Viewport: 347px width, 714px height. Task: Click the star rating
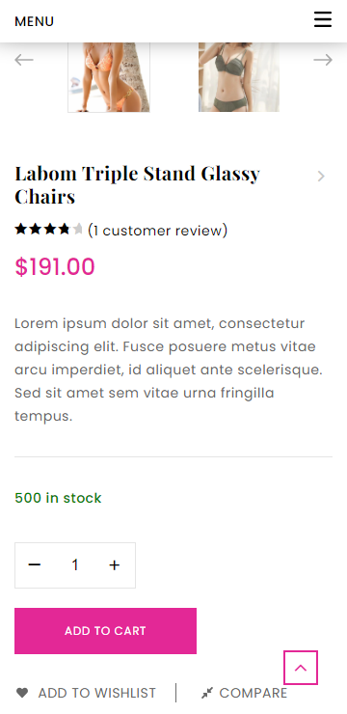point(48,229)
